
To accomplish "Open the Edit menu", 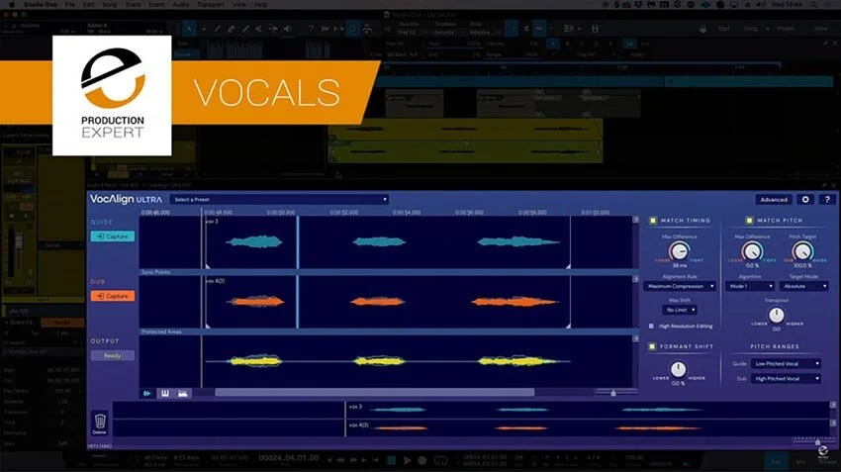I will 88,4.
